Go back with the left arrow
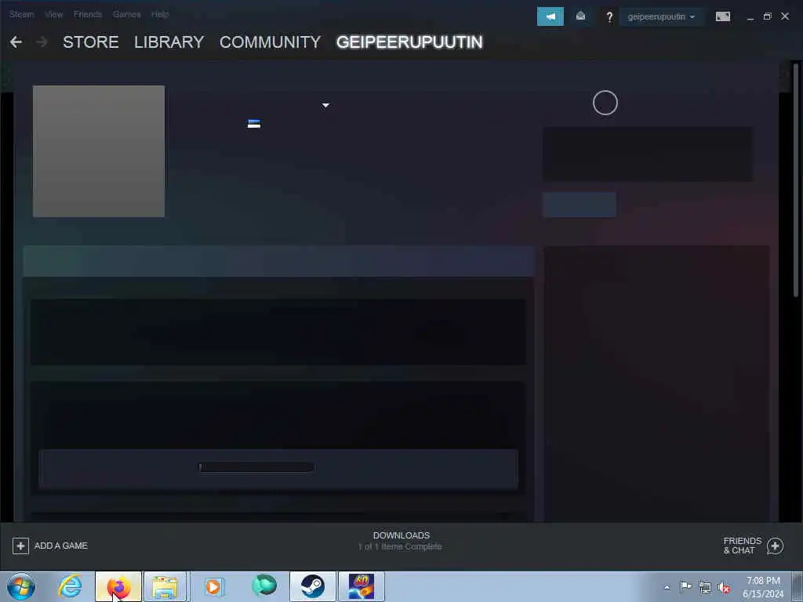The width and height of the screenshot is (803, 602). (16, 42)
